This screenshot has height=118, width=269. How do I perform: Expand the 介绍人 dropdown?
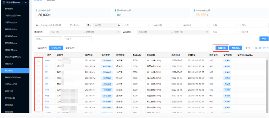click(x=78, y=39)
